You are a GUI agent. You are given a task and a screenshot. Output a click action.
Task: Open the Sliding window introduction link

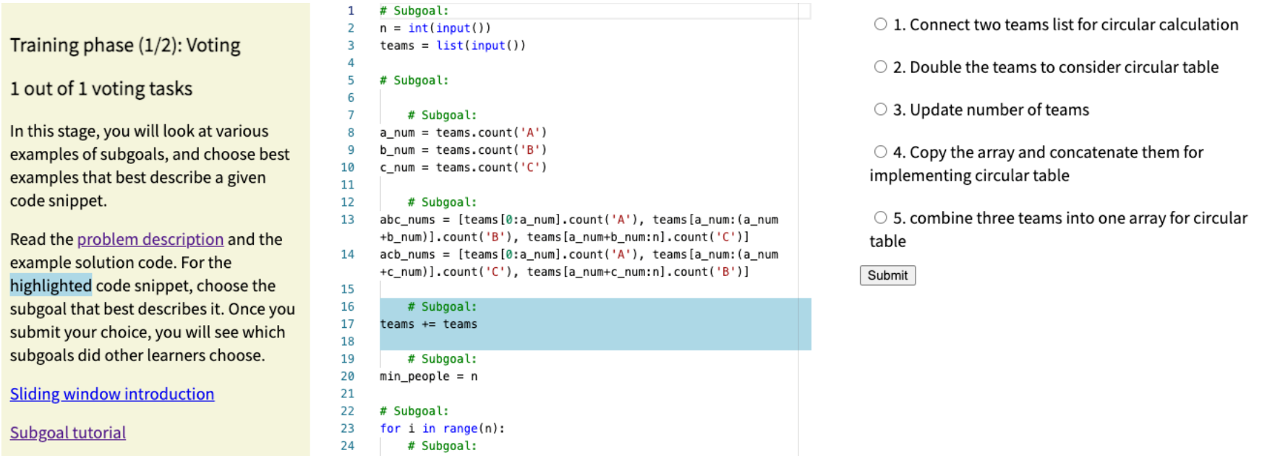112,394
